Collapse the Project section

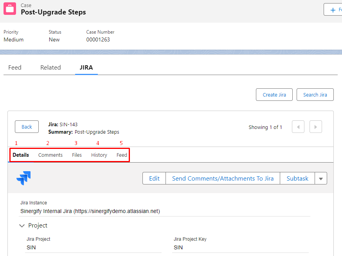point(22,226)
